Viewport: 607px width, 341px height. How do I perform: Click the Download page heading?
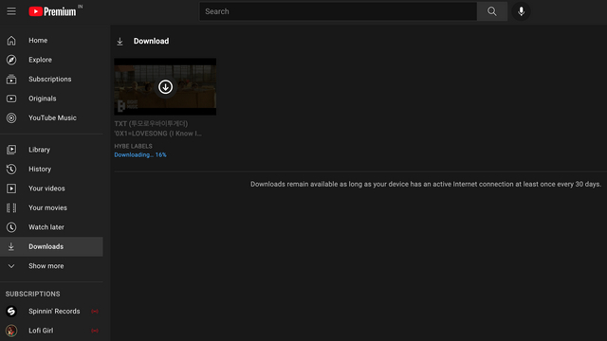pos(152,41)
